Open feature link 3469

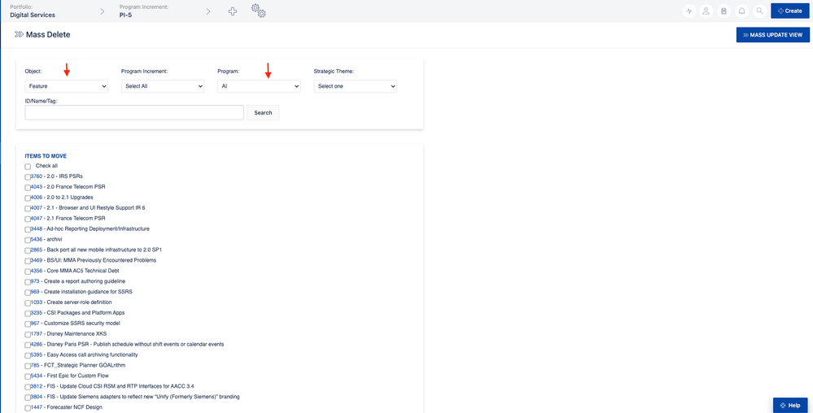click(37, 260)
